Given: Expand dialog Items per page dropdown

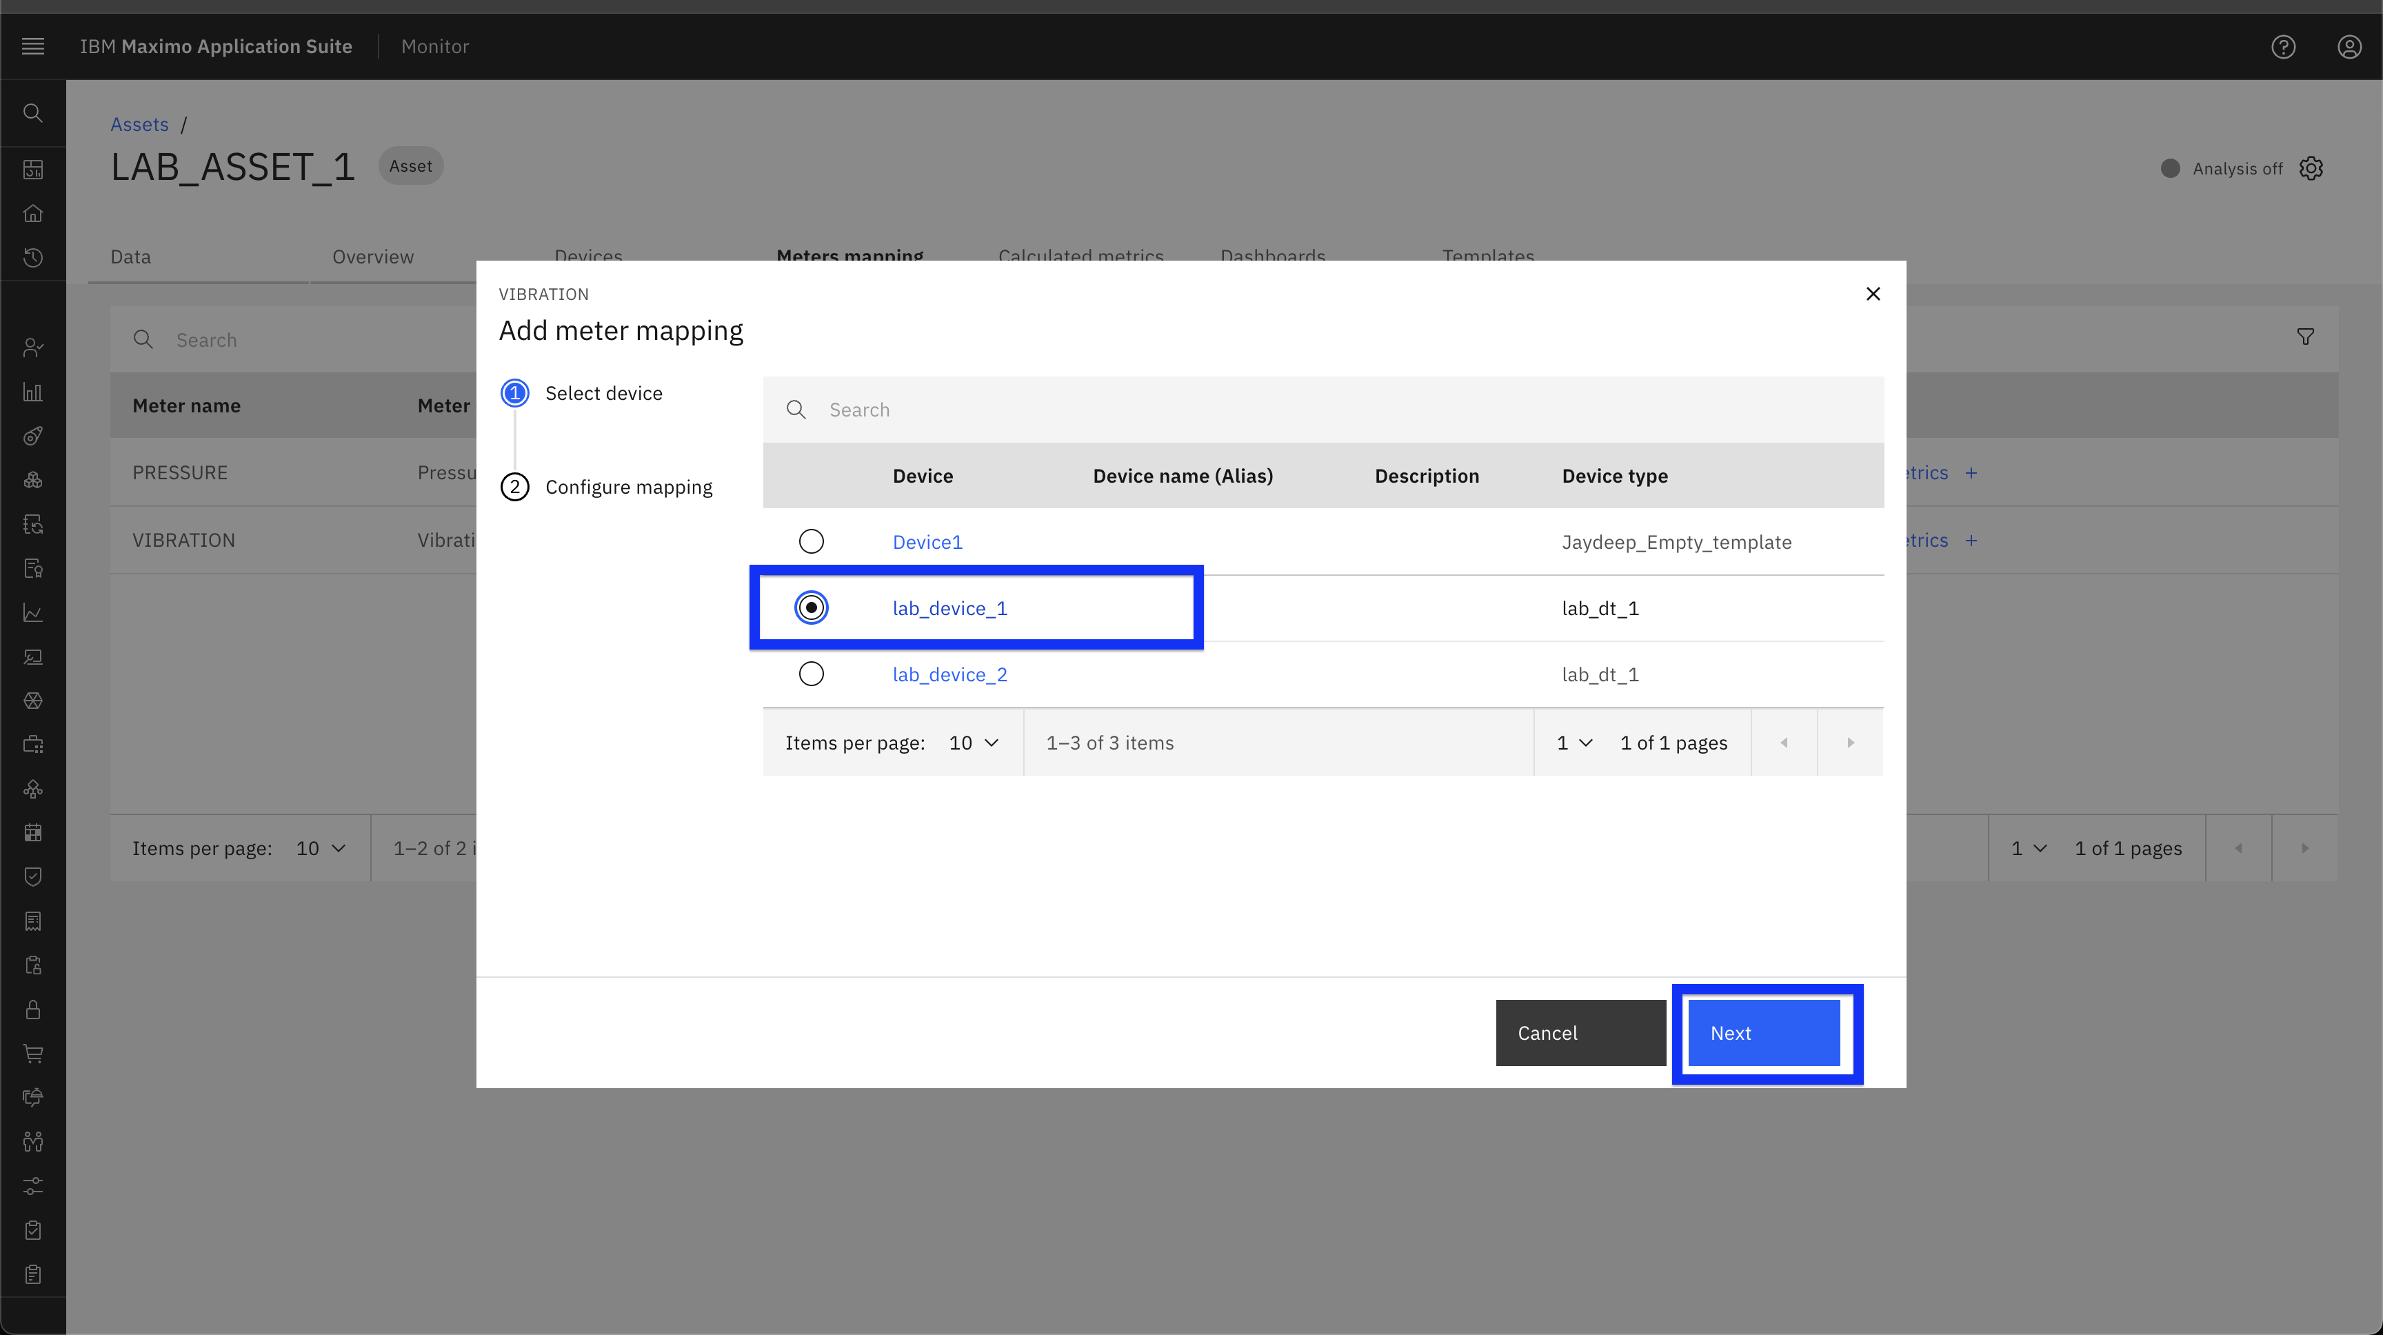Looking at the screenshot, I should [x=974, y=743].
